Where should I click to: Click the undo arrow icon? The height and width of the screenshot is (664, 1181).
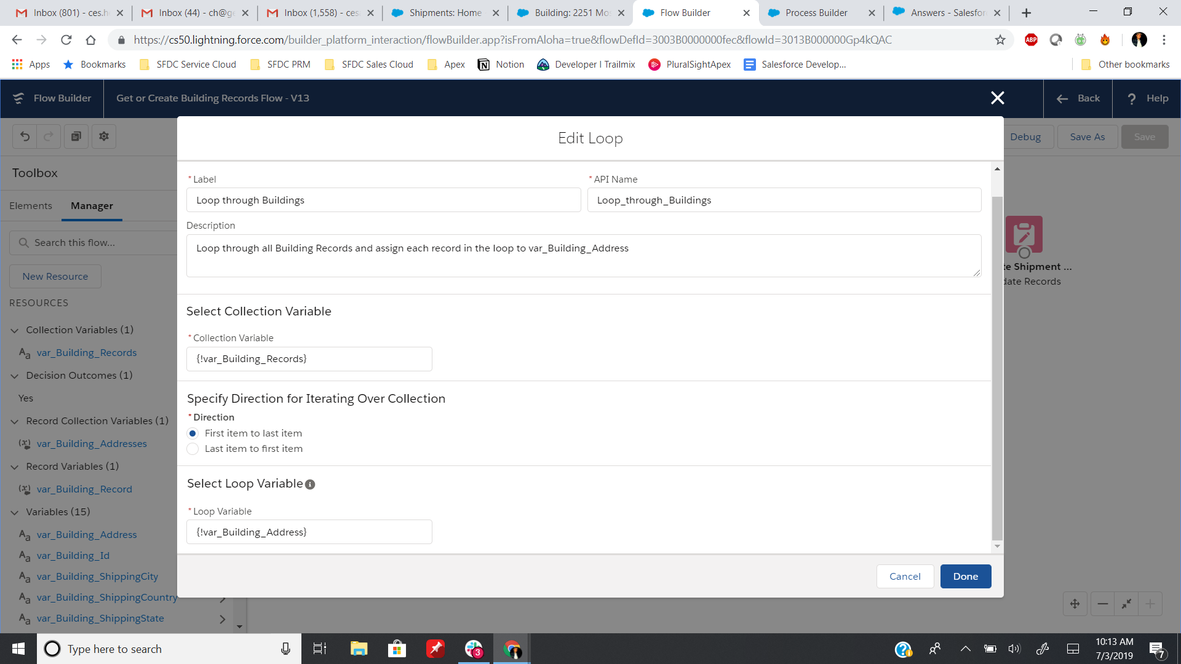[25, 136]
